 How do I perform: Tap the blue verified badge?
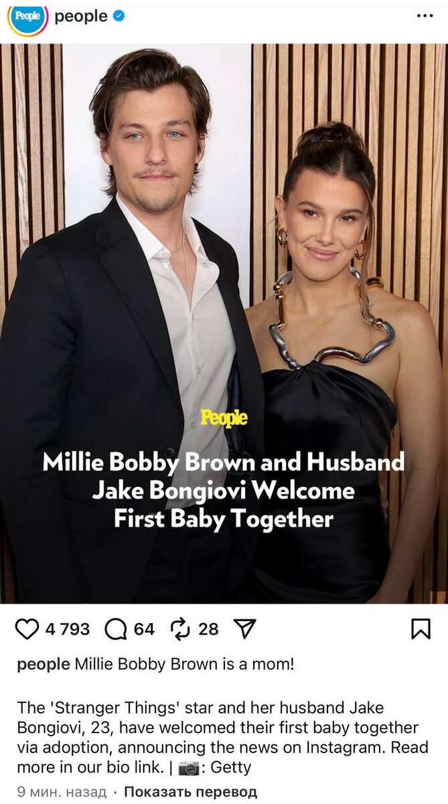(x=119, y=17)
